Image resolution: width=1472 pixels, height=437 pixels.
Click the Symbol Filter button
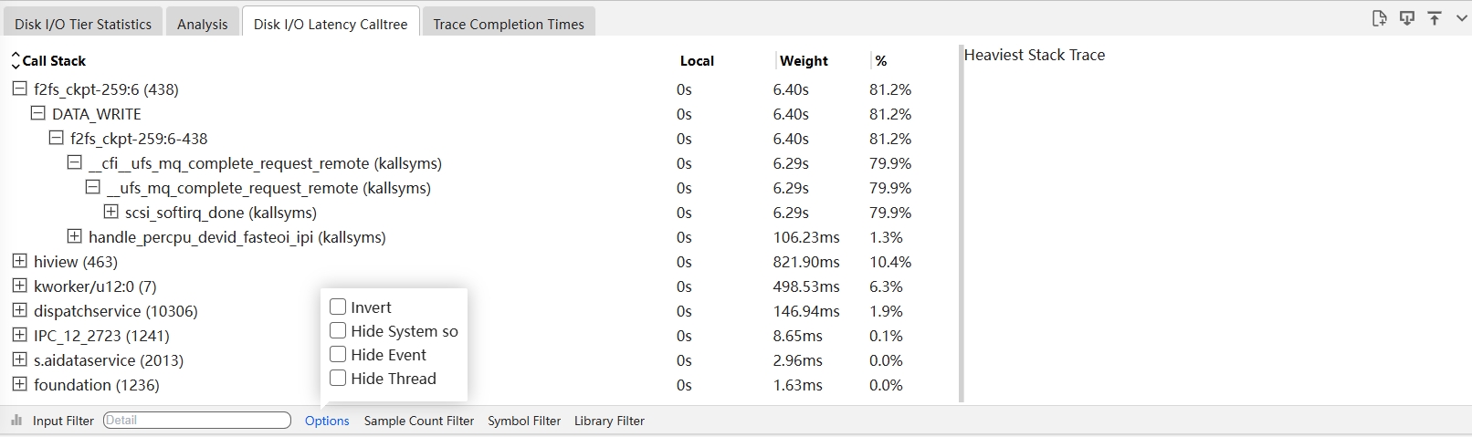[x=524, y=421]
